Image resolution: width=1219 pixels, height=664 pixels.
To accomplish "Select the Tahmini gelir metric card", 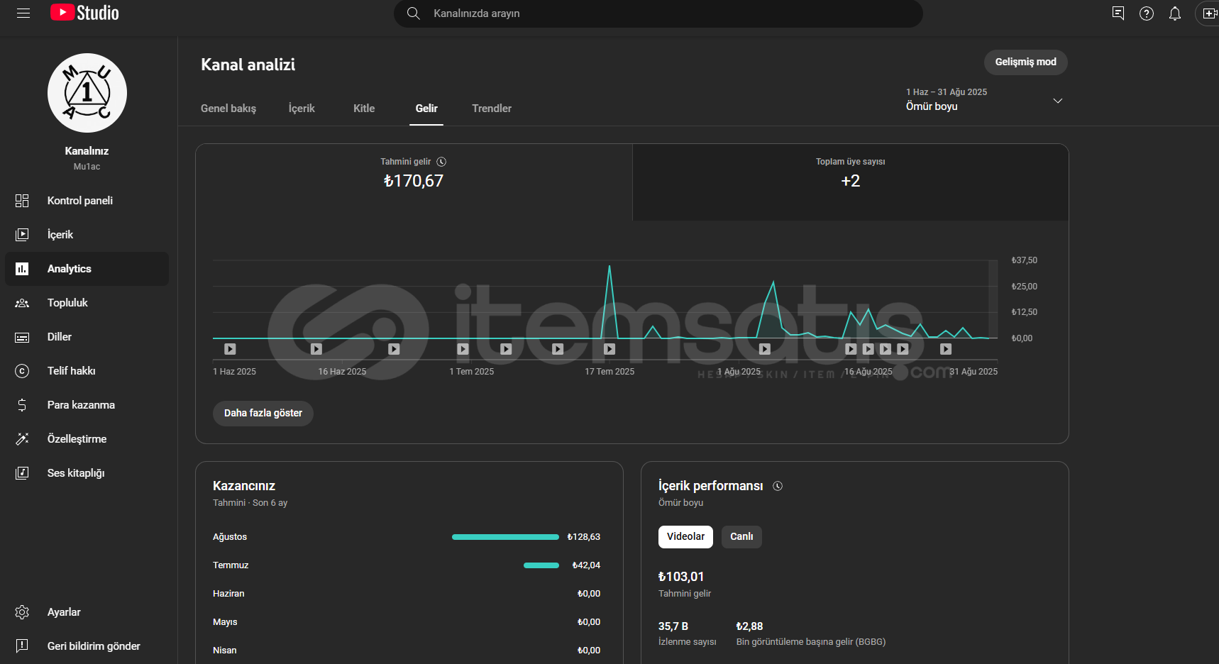I will pyautogui.click(x=414, y=182).
